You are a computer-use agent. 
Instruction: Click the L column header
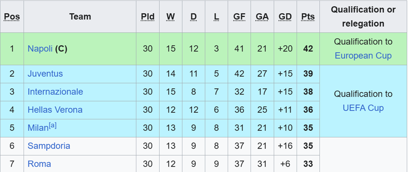pos(216,17)
